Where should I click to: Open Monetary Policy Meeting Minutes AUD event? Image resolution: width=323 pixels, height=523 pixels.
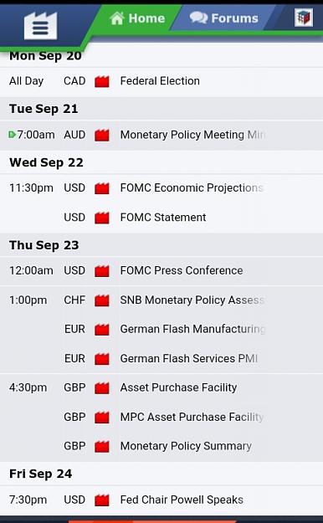pos(192,135)
